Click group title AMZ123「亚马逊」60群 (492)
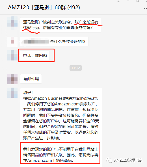This screenshot has height=167, width=147. (x=44, y=7)
